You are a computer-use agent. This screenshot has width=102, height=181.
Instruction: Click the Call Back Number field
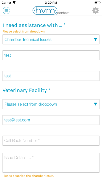coord(51,141)
